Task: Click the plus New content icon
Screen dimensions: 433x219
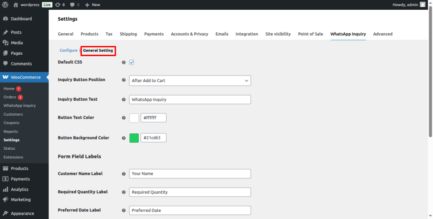Action: [87, 5]
